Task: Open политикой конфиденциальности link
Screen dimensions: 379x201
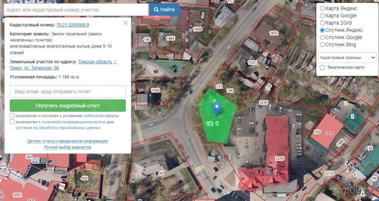Action: point(72,122)
